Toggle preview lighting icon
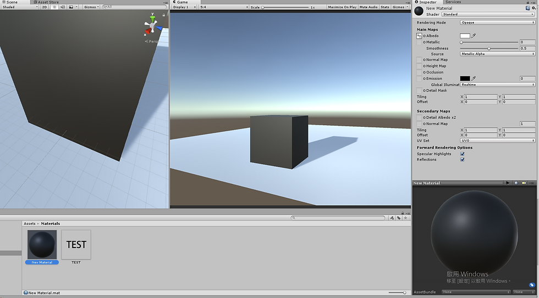The image size is (539, 298). [x=524, y=183]
